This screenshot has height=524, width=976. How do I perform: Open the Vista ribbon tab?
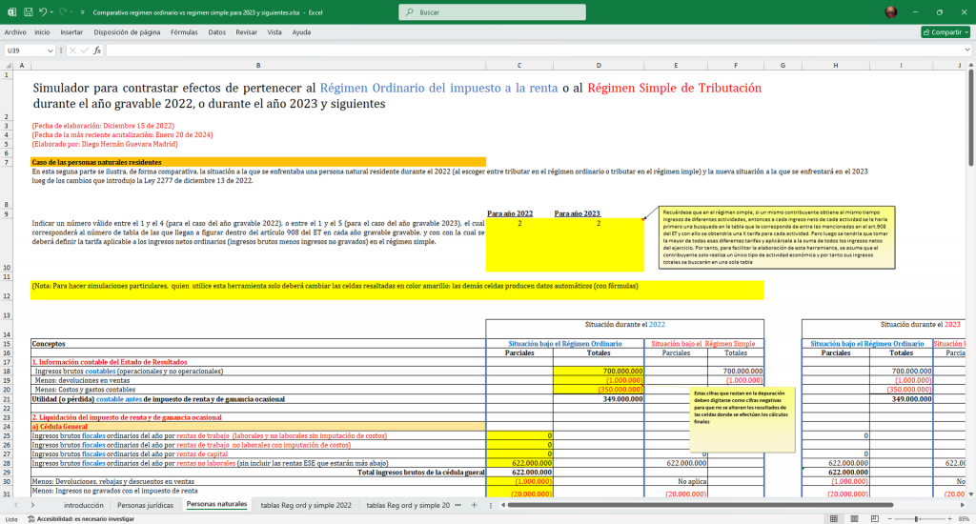274,31
